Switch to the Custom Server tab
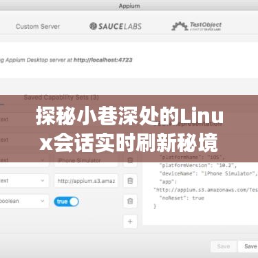Screen dimensions: 258x258 point(38,26)
